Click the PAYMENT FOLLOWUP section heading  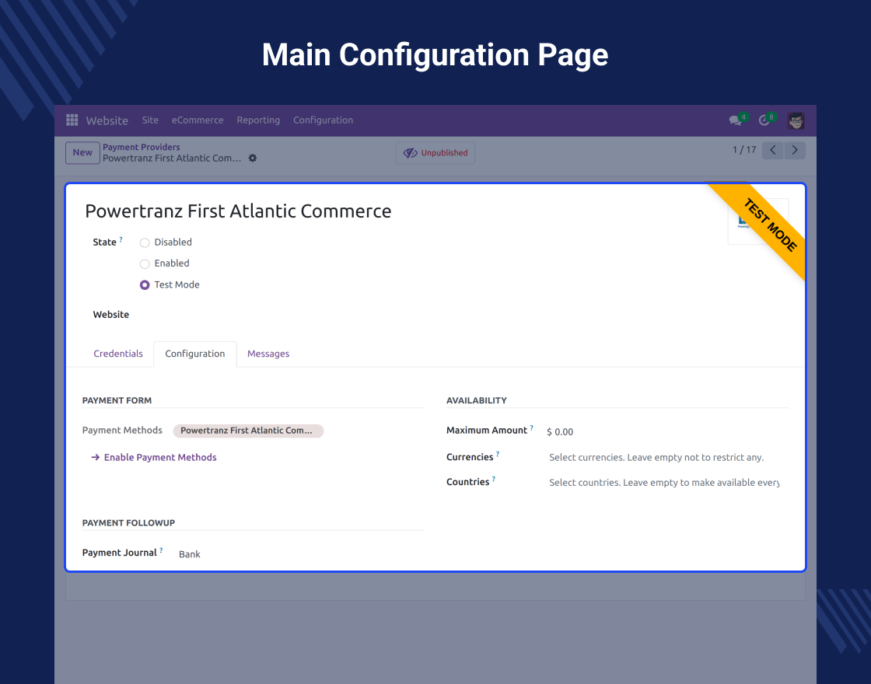coord(129,523)
